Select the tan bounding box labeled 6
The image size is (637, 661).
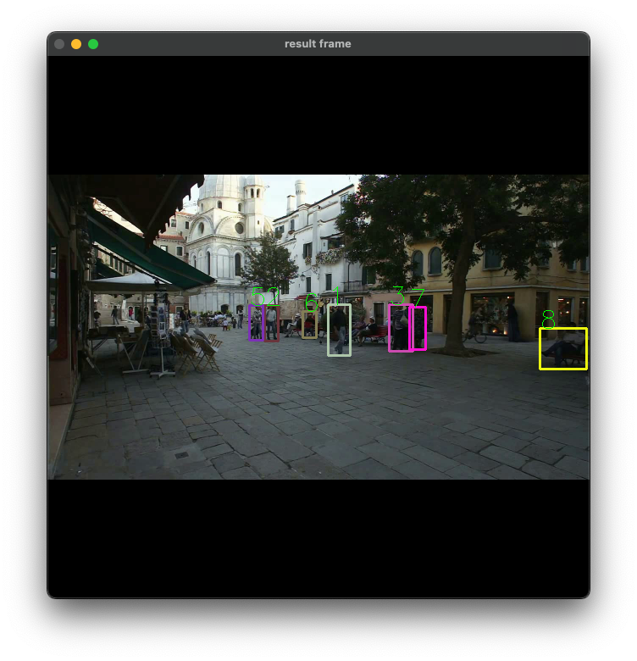310,325
